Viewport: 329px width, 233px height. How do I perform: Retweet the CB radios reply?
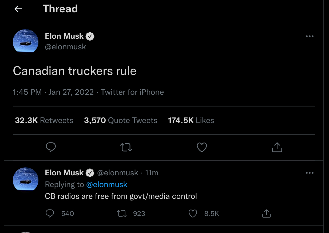(x=122, y=214)
